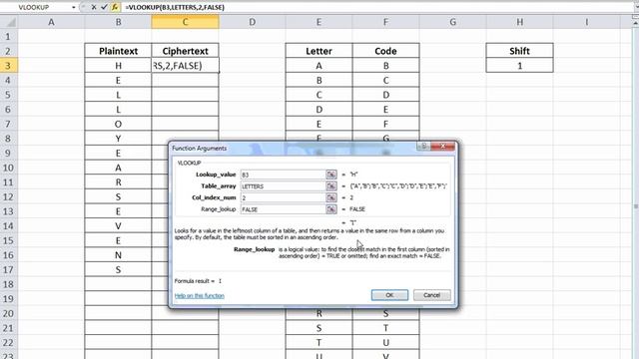Select plaintext cell R in row 11

pos(118,182)
